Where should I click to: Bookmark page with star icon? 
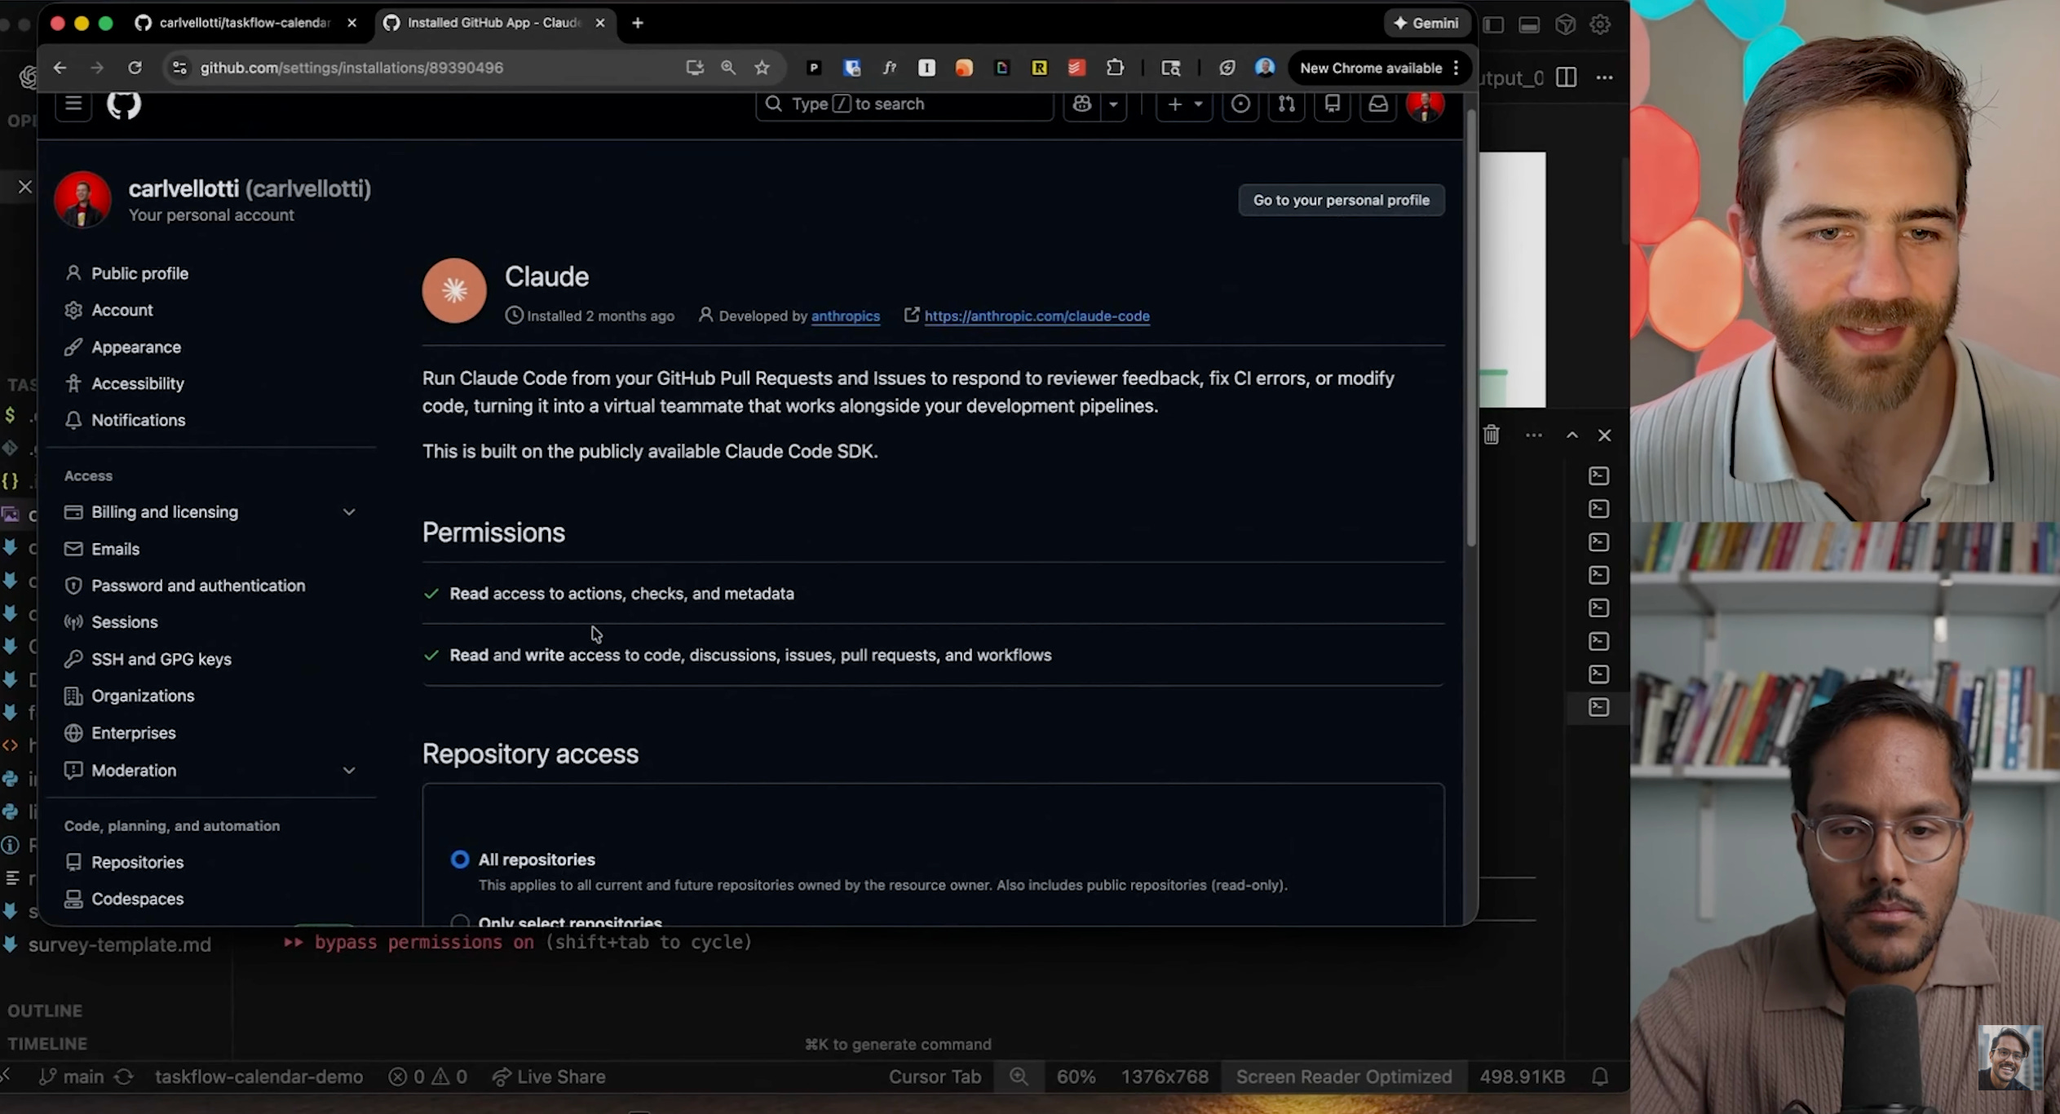pos(762,68)
